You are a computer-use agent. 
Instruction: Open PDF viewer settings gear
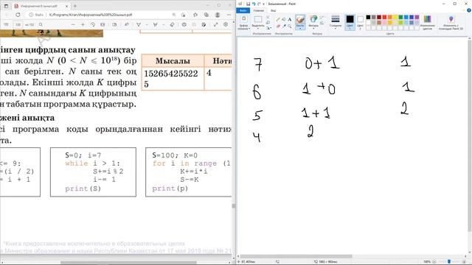[x=226, y=24]
